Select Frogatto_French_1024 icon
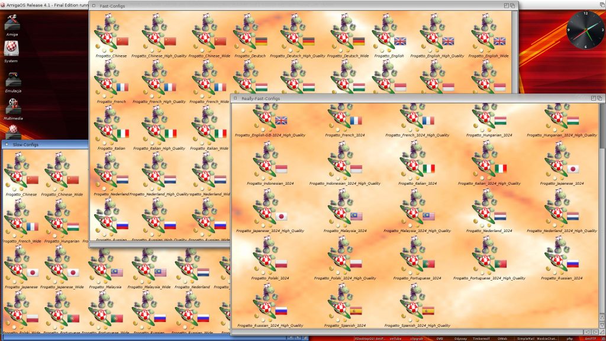 click(345, 120)
